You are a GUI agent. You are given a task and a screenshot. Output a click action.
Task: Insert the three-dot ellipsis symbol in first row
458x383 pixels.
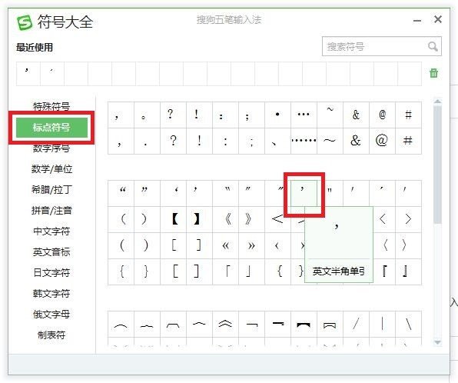(x=304, y=115)
